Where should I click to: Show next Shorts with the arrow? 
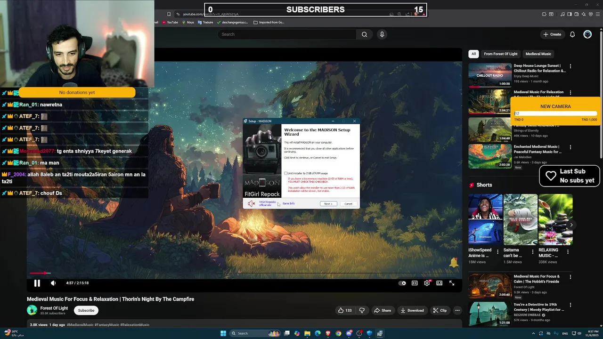pyautogui.click(x=571, y=225)
